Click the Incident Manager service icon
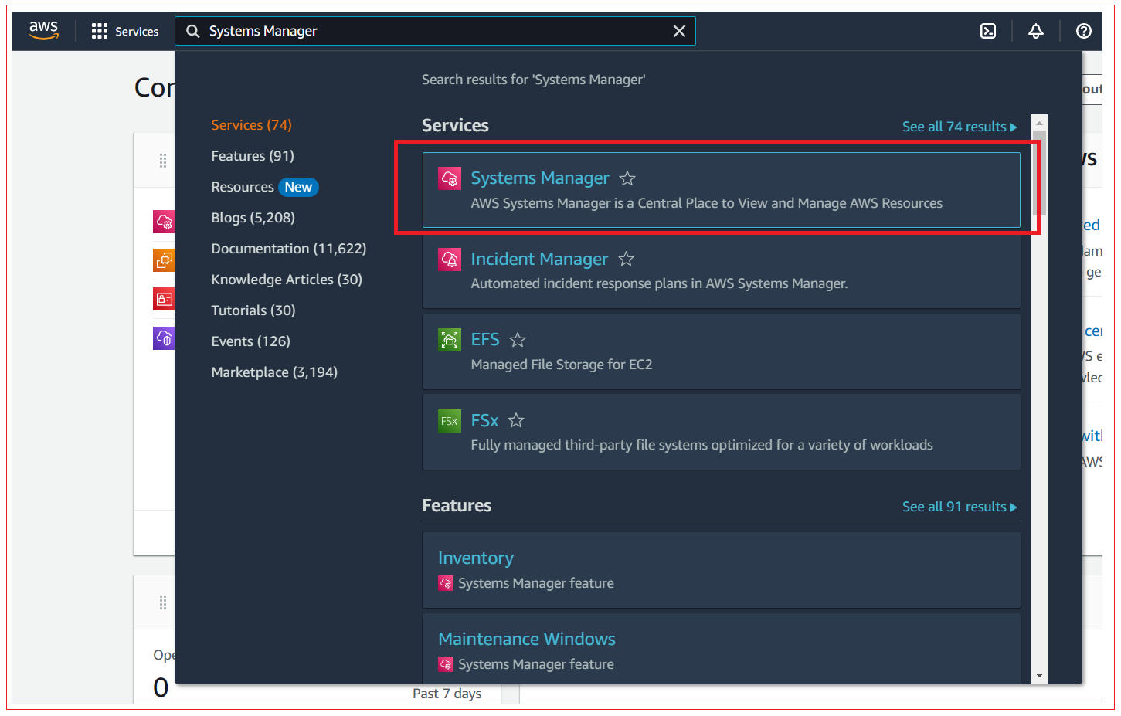Screen dimensions: 1121x716 coord(450,259)
